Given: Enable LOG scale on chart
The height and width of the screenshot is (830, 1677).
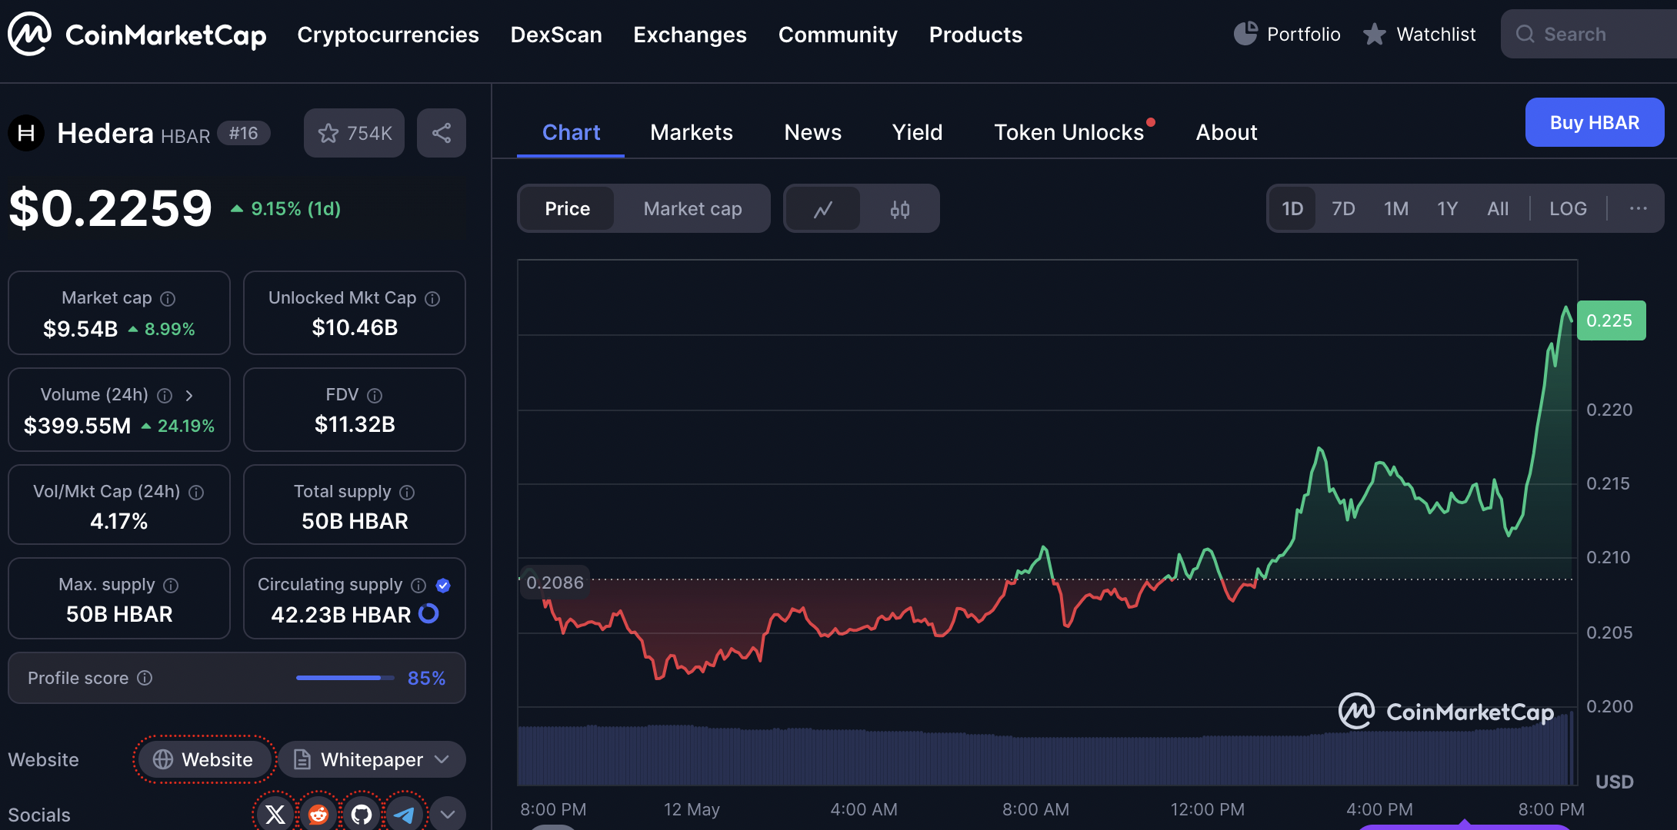Looking at the screenshot, I should [x=1567, y=209].
